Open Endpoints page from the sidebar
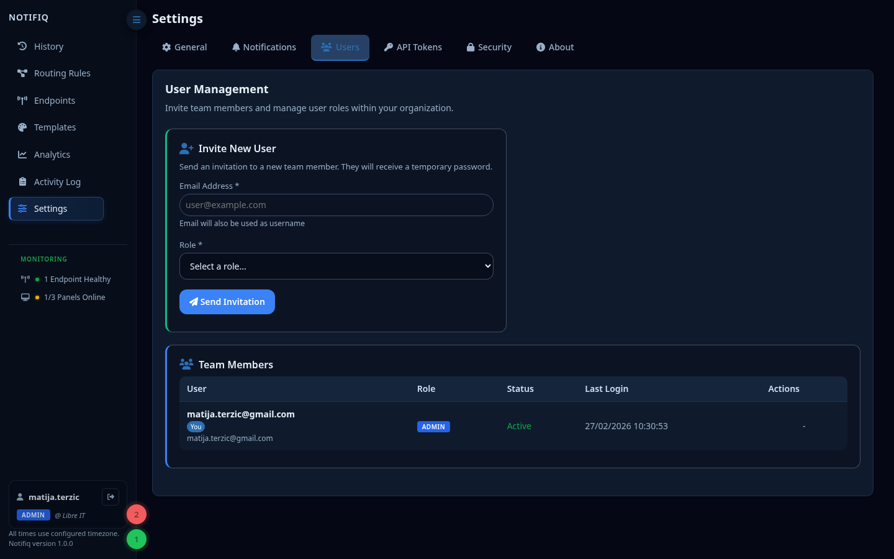Image resolution: width=894 pixels, height=559 pixels. click(56, 101)
